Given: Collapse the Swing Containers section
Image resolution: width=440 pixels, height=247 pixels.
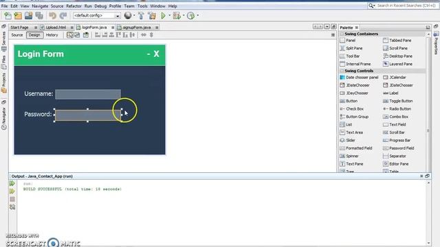Looking at the screenshot, I should (x=342, y=34).
